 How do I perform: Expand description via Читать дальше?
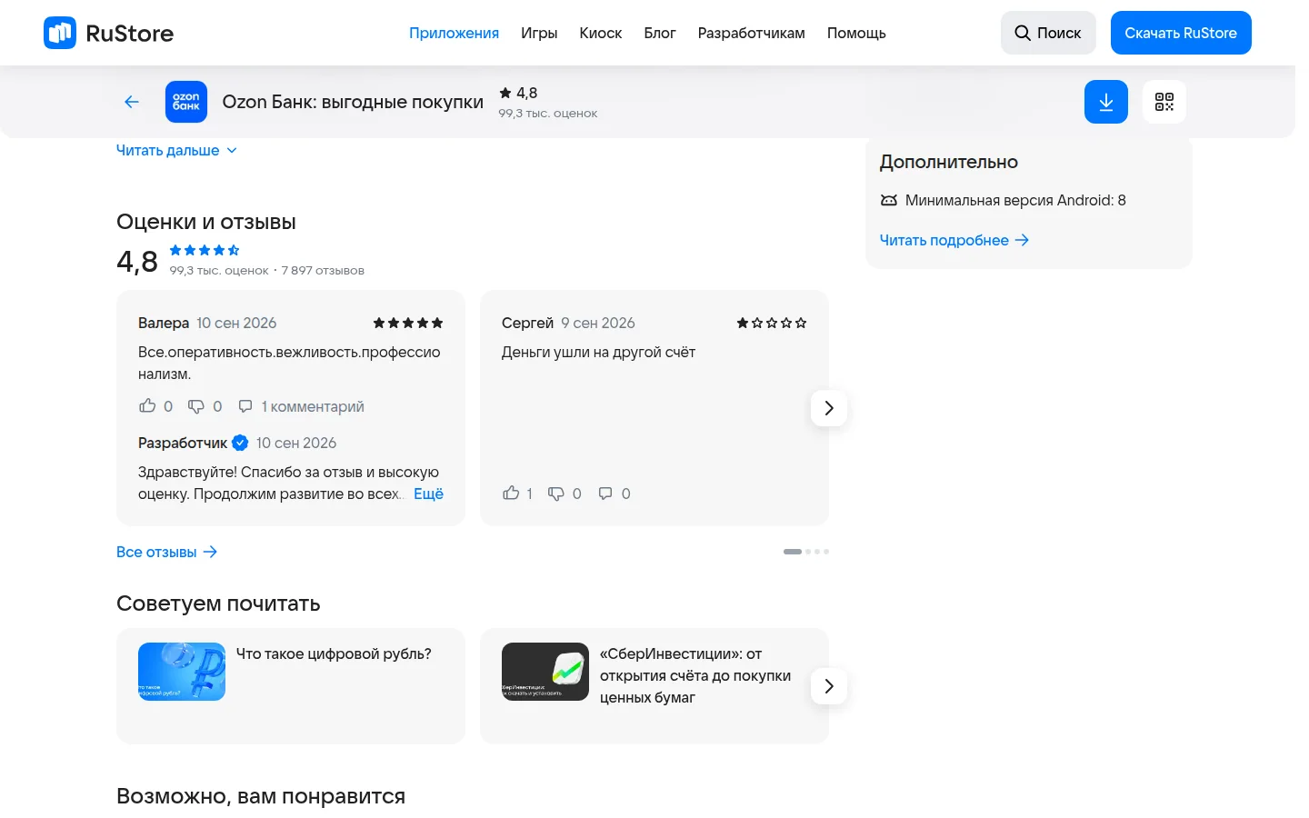coord(176,151)
